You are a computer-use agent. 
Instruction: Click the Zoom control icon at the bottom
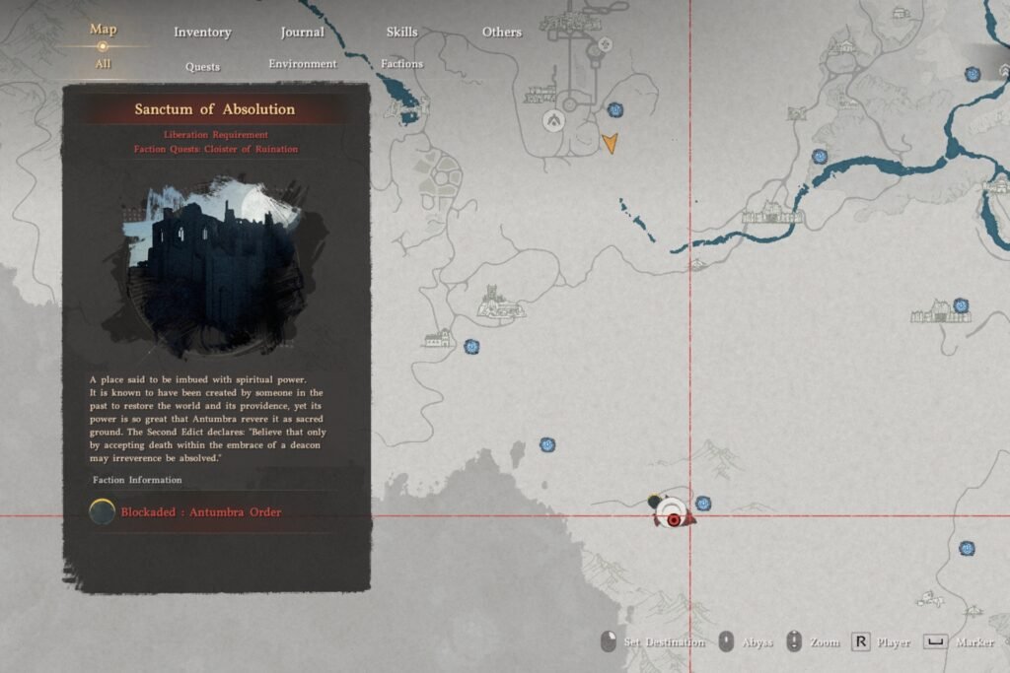point(792,642)
